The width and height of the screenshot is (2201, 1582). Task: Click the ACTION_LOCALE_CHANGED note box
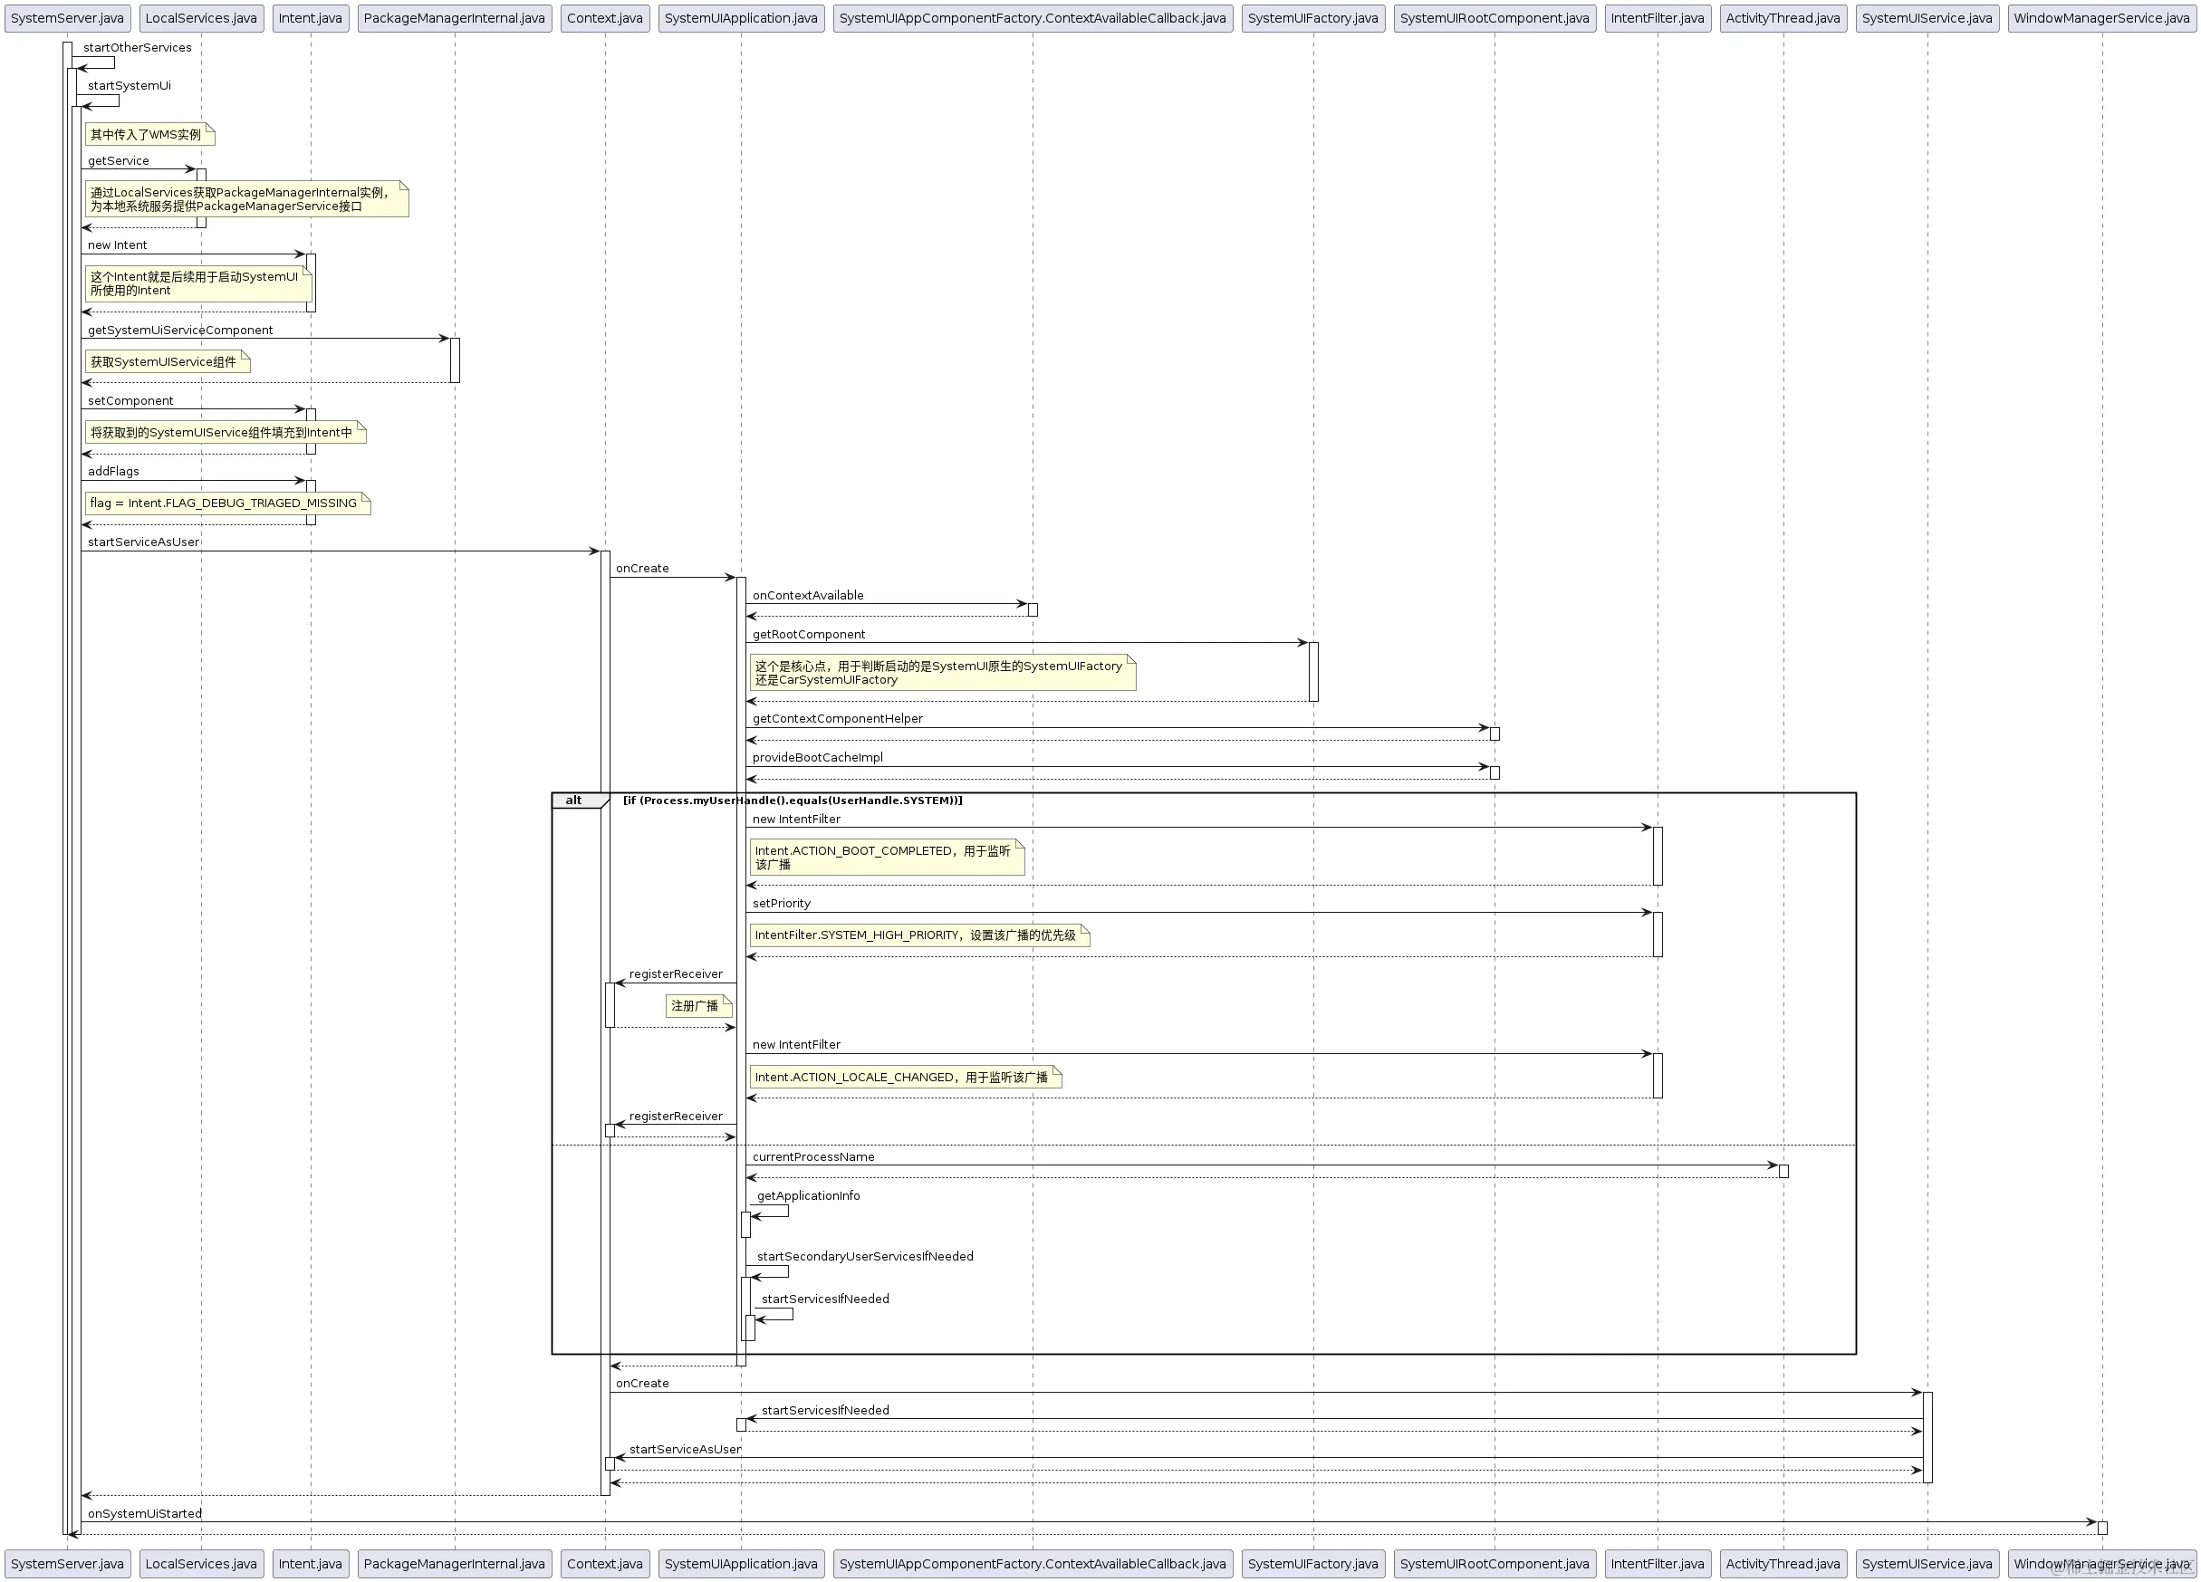(x=905, y=1077)
